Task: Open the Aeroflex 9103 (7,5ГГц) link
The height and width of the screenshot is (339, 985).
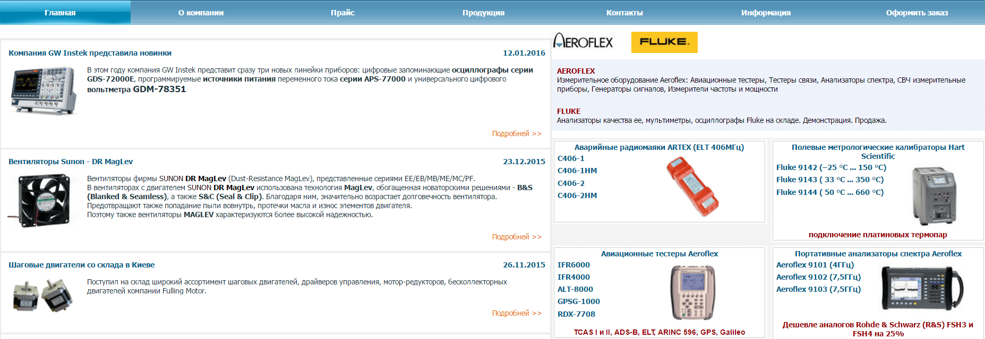Action: [818, 289]
